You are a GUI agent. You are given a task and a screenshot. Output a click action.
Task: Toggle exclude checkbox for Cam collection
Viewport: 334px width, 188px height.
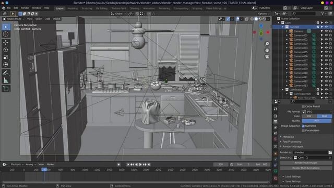coord(318,22)
